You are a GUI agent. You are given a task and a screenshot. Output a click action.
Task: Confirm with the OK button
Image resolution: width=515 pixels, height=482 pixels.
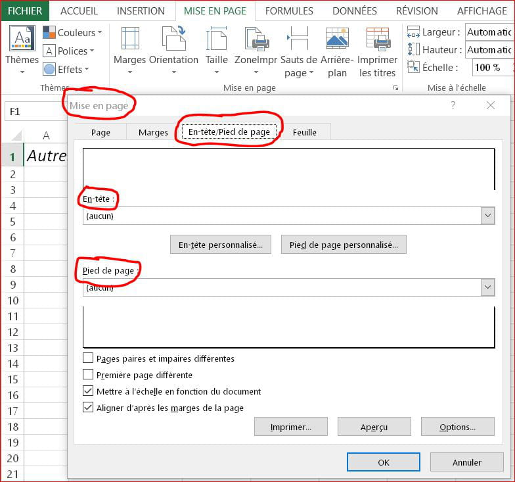pos(384,462)
